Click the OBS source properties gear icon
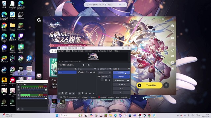This screenshot has width=211, height=118. point(83,65)
